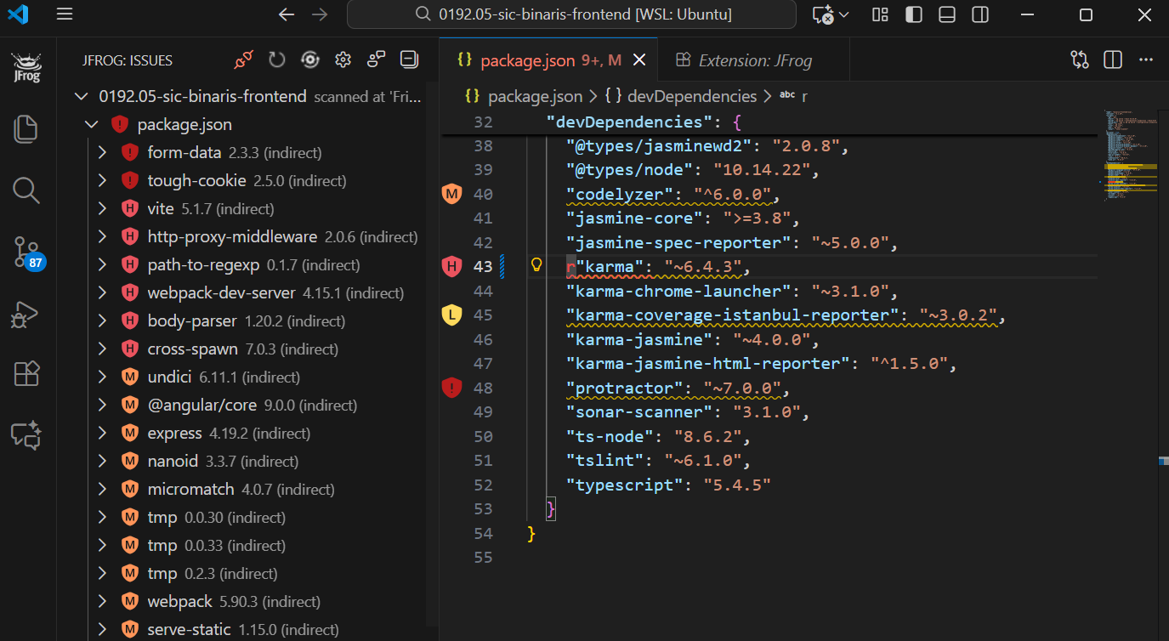Close the package.json editor tab
This screenshot has width=1169, height=641.
tap(639, 60)
